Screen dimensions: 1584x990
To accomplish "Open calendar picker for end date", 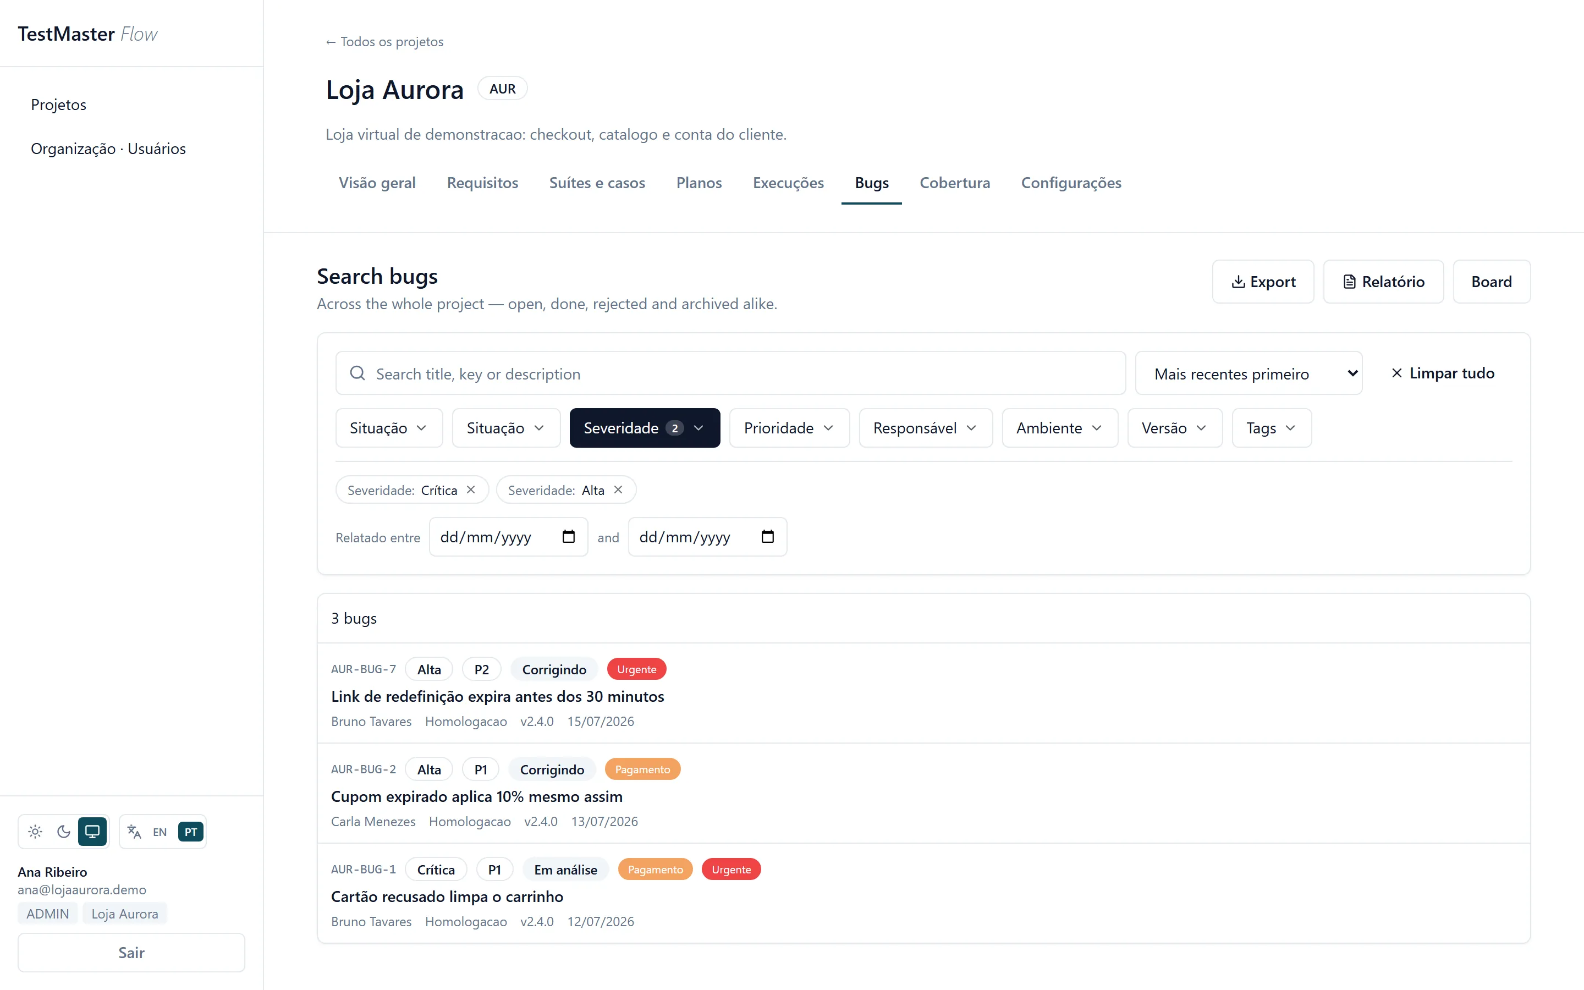I will pos(767,537).
